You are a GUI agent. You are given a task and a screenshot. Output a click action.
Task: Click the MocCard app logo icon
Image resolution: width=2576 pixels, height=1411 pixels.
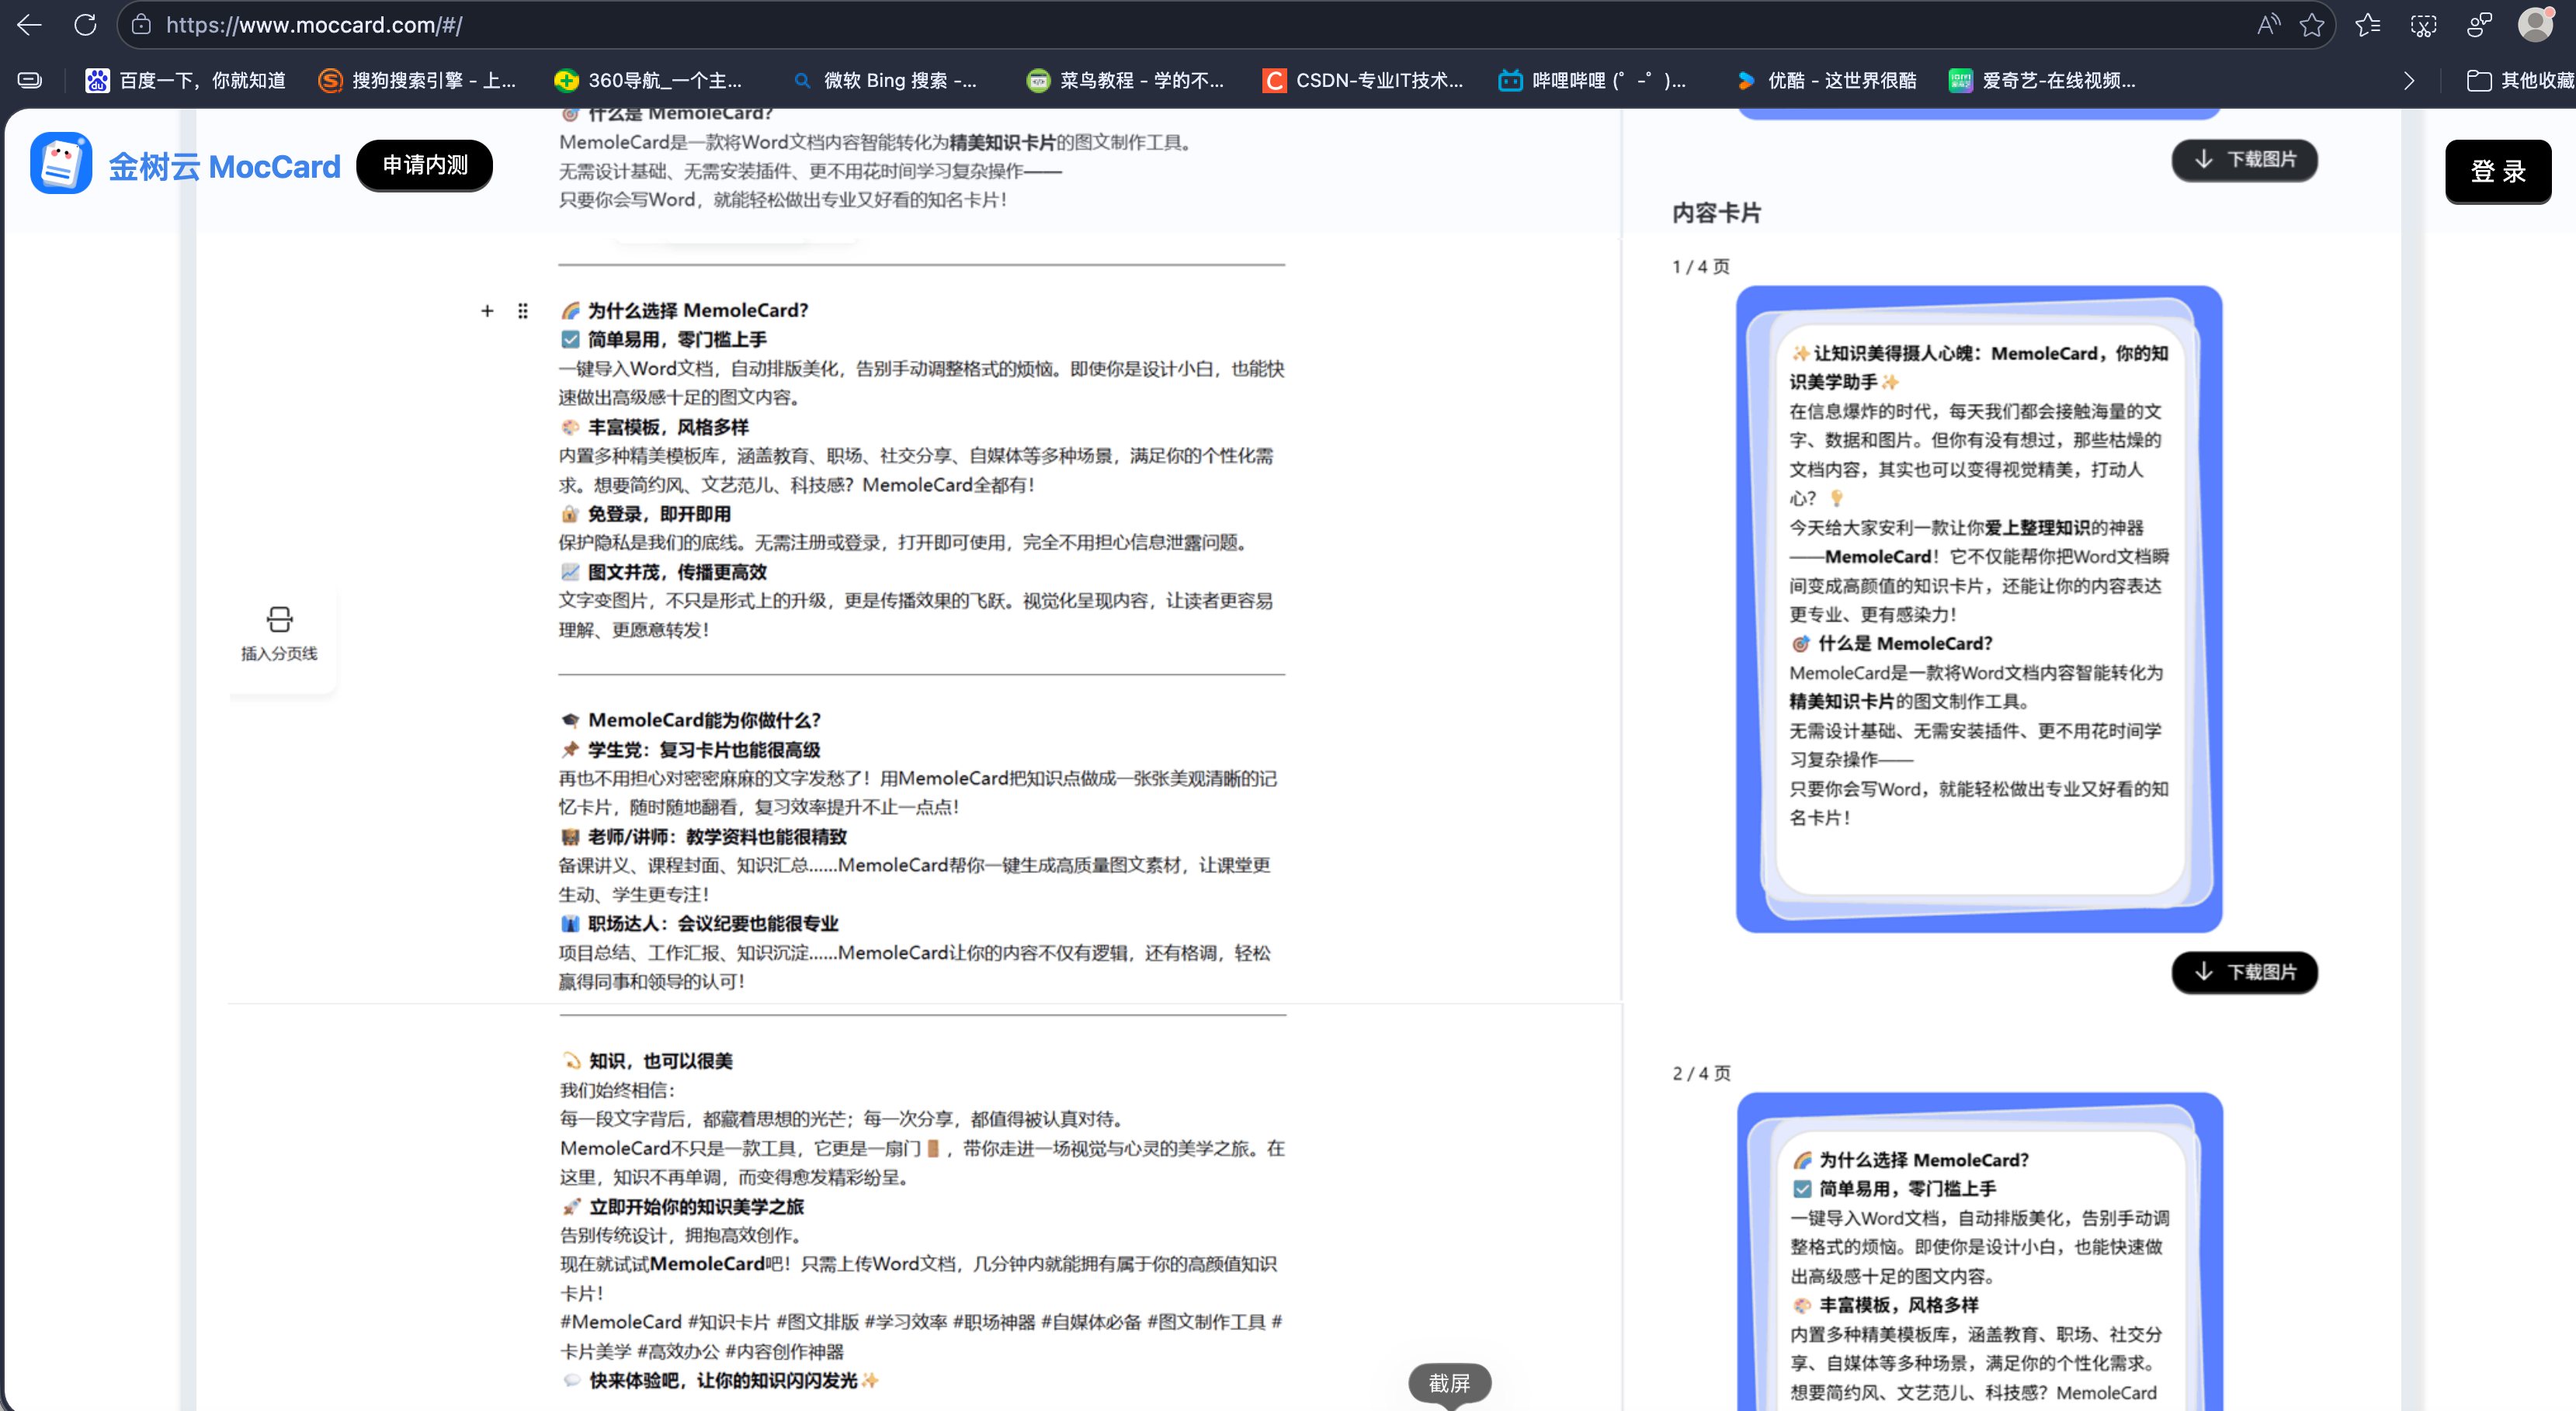[x=61, y=163]
